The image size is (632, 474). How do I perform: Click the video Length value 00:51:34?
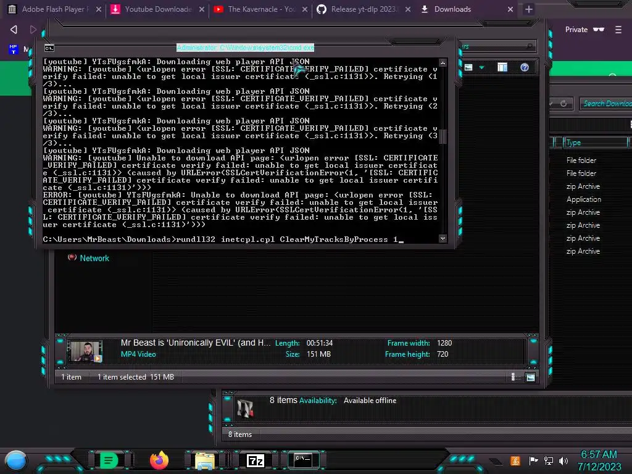pyautogui.click(x=320, y=343)
